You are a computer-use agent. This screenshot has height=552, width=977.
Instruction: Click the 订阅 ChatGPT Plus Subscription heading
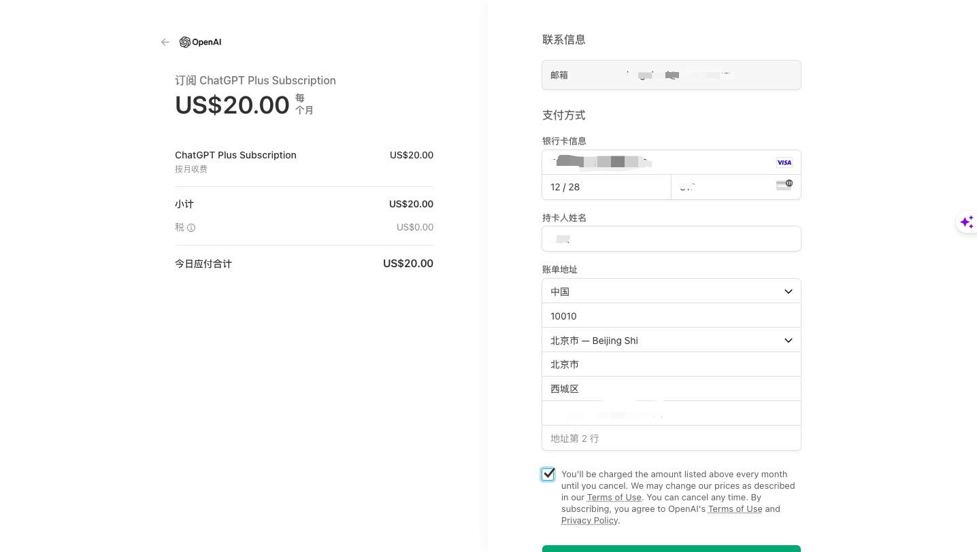pos(255,80)
